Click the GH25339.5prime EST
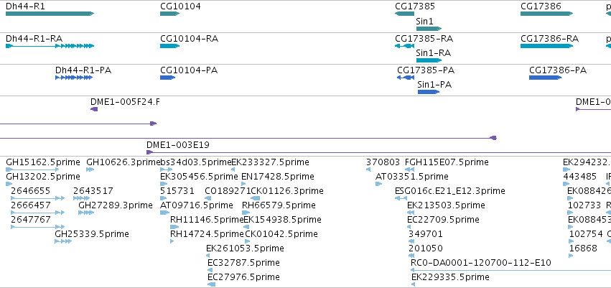This screenshot has width=611, height=288. [x=63, y=241]
